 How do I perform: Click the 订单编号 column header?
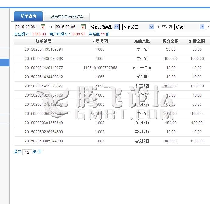pyautogui.click(x=44, y=41)
